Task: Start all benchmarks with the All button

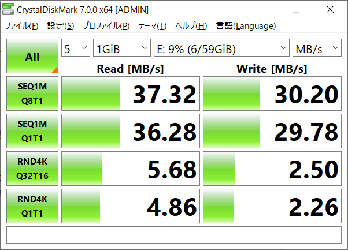Action: [x=32, y=56]
